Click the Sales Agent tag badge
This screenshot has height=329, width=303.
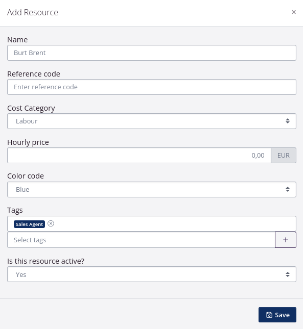[x=29, y=224]
